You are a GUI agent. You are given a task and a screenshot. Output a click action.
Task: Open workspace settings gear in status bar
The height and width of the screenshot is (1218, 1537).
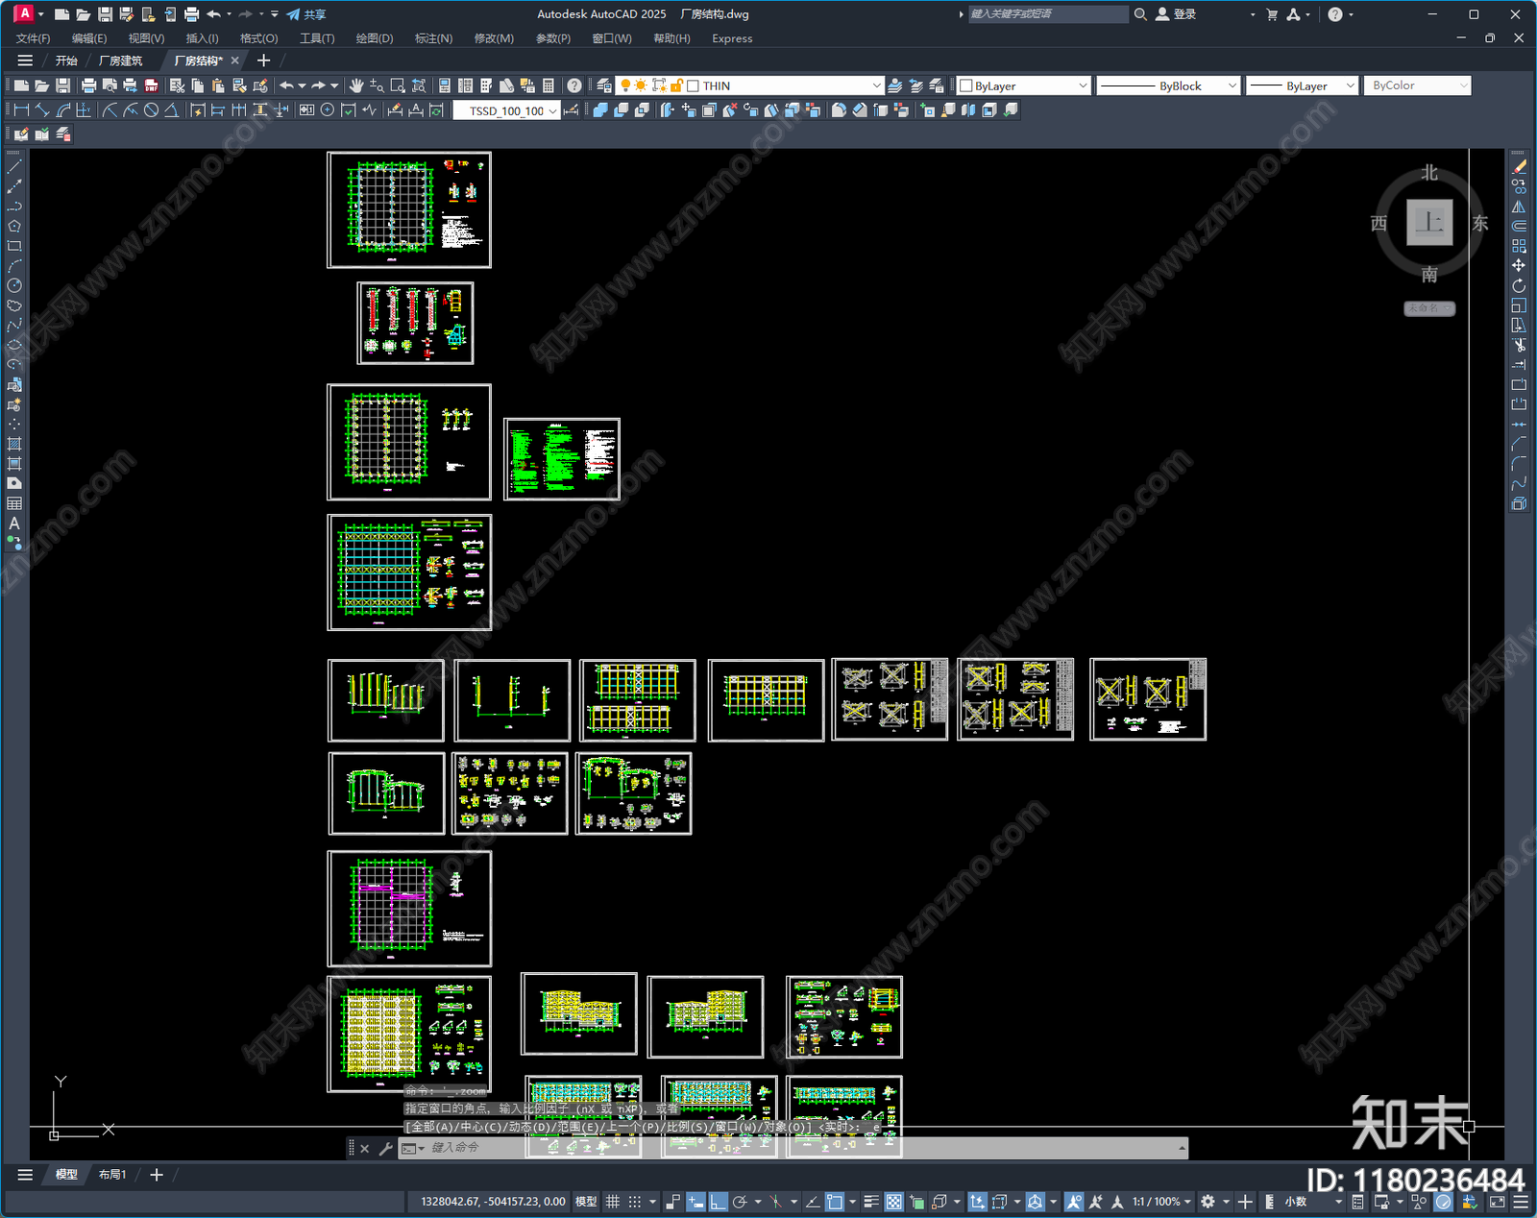coord(1208,1202)
